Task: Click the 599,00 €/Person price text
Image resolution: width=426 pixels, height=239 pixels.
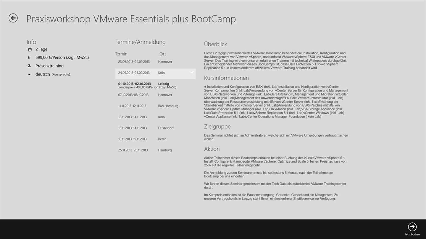Action: pyautogui.click(x=62, y=58)
